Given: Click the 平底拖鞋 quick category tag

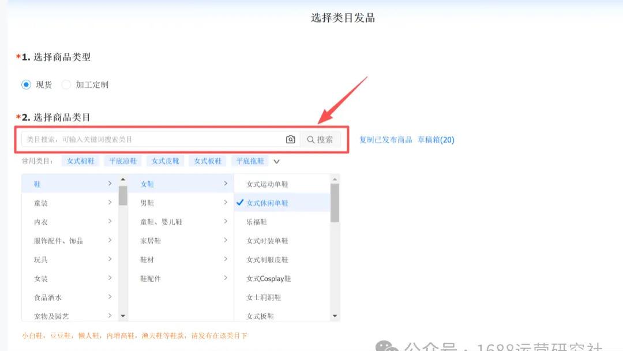Looking at the screenshot, I should [x=250, y=161].
